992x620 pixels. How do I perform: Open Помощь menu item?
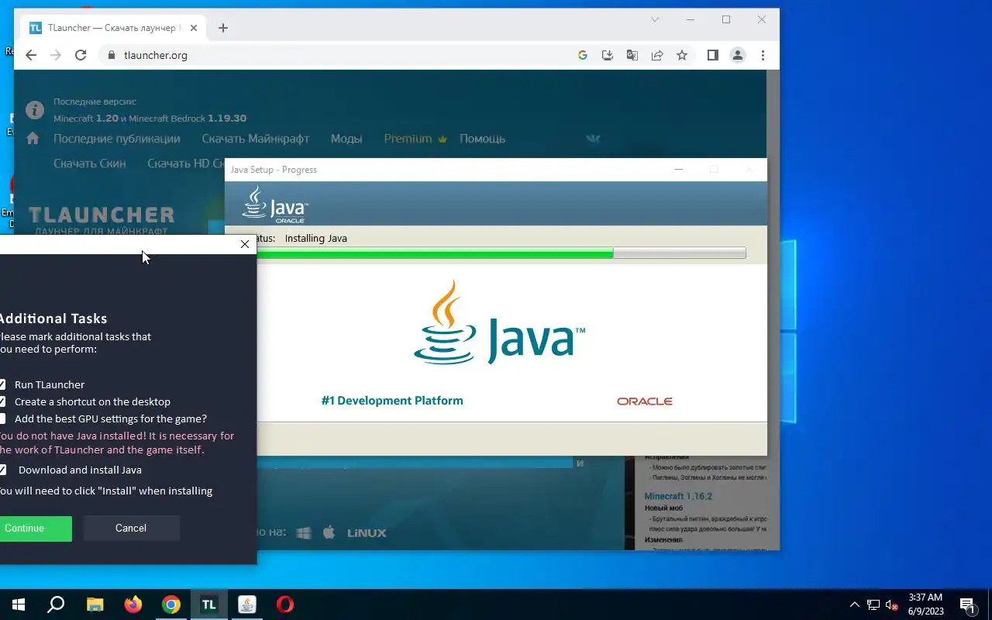[x=482, y=139]
